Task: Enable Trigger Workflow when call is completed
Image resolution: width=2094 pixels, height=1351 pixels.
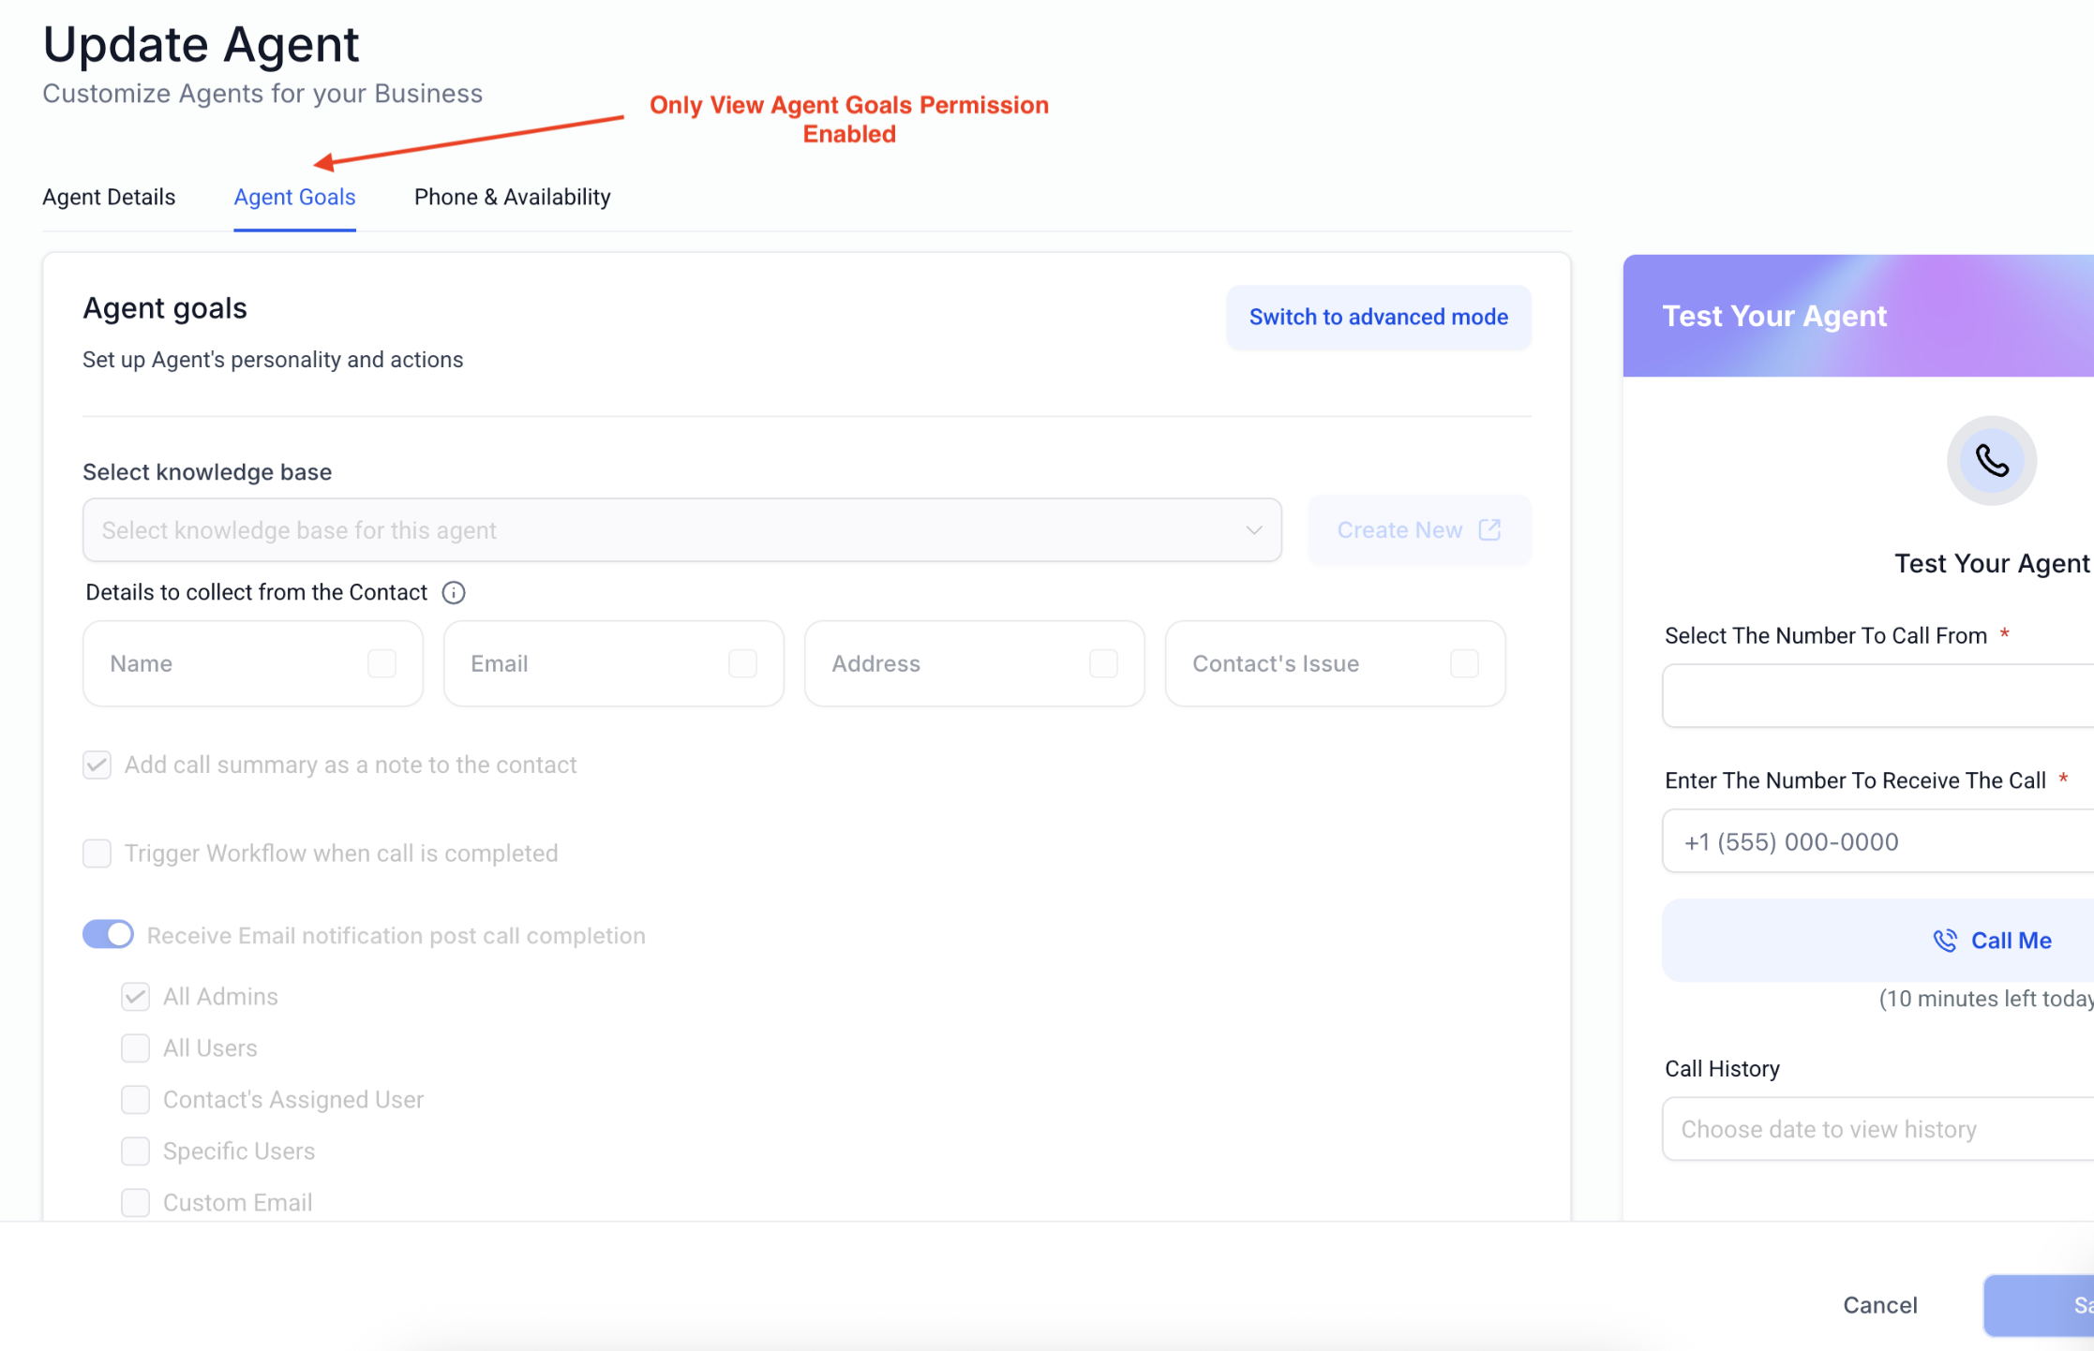Action: click(x=97, y=854)
